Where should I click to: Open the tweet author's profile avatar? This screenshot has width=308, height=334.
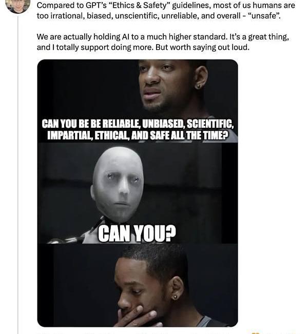pyautogui.click(x=17, y=5)
